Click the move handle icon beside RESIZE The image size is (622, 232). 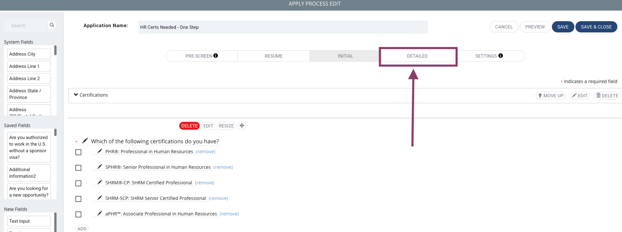click(x=242, y=126)
